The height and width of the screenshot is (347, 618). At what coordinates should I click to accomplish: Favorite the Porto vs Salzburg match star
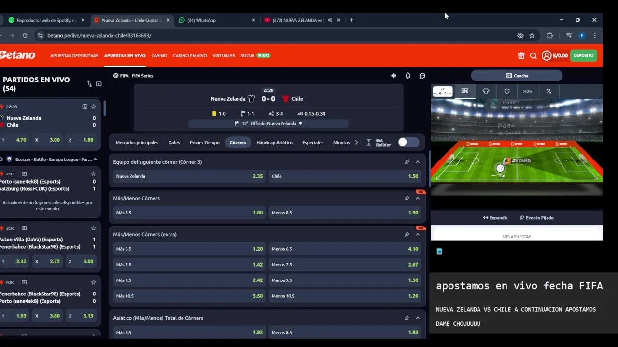click(94, 173)
